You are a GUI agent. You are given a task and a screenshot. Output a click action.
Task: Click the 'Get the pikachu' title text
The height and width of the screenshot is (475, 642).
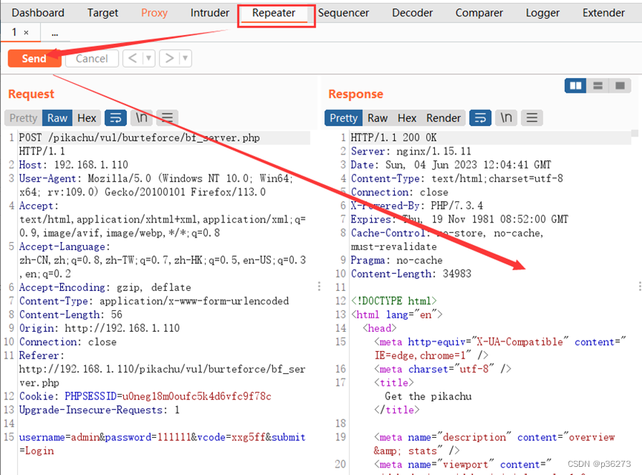coord(428,396)
